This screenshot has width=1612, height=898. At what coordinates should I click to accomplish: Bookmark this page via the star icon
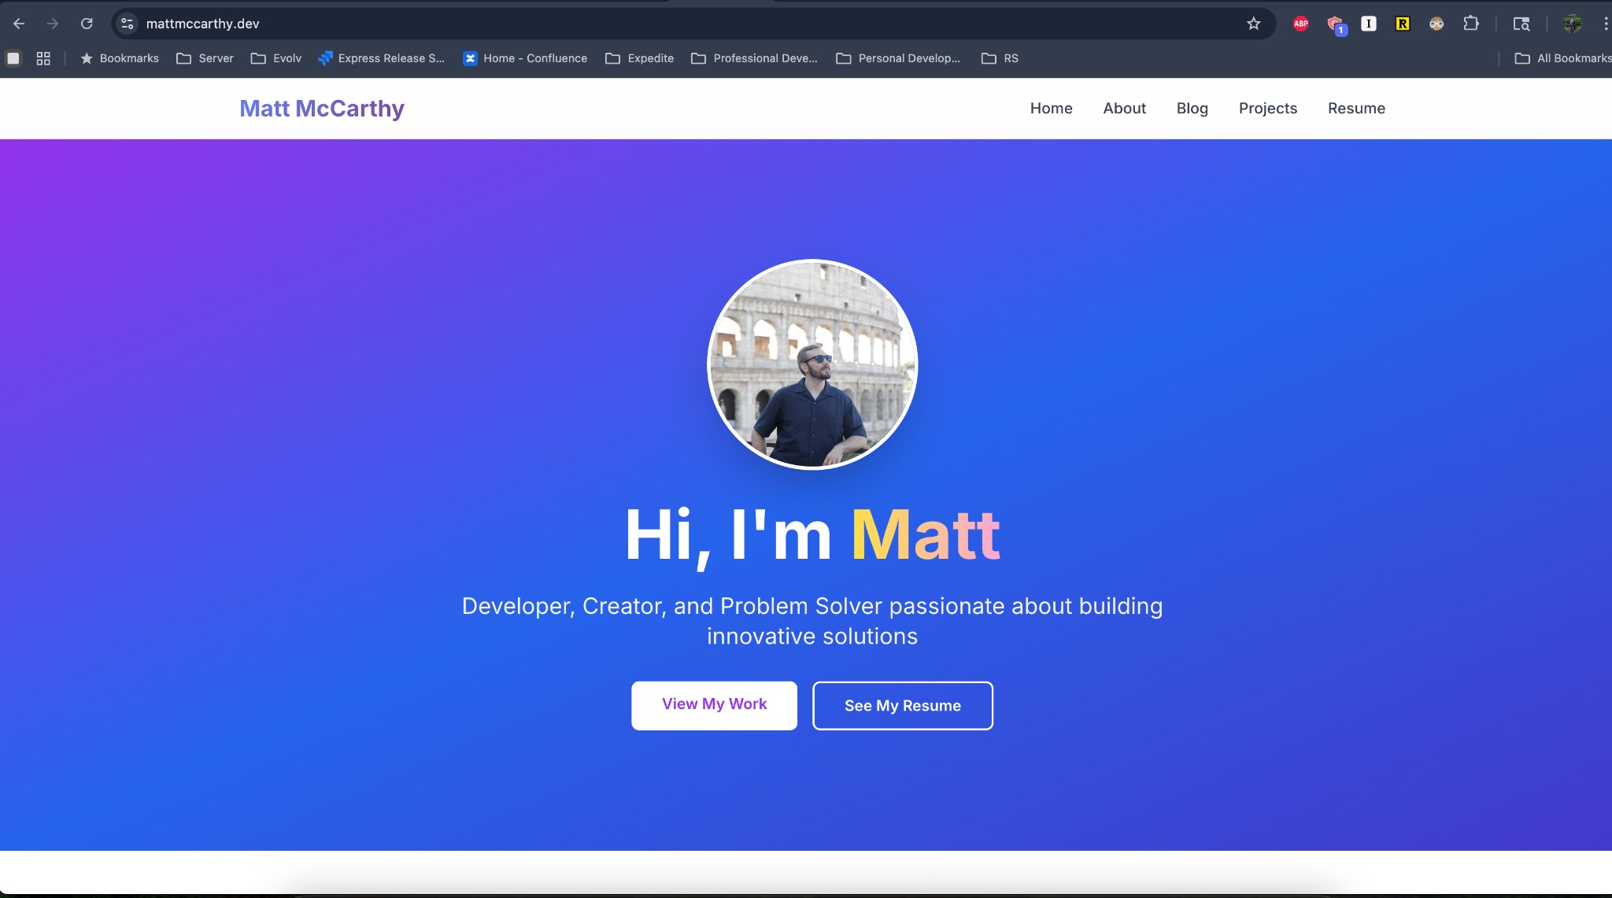[1252, 23]
